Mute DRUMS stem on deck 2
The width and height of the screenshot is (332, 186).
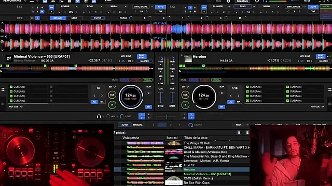click(x=194, y=80)
